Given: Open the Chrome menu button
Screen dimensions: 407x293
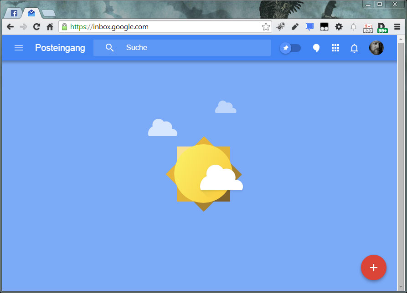Looking at the screenshot, I should pos(397,27).
